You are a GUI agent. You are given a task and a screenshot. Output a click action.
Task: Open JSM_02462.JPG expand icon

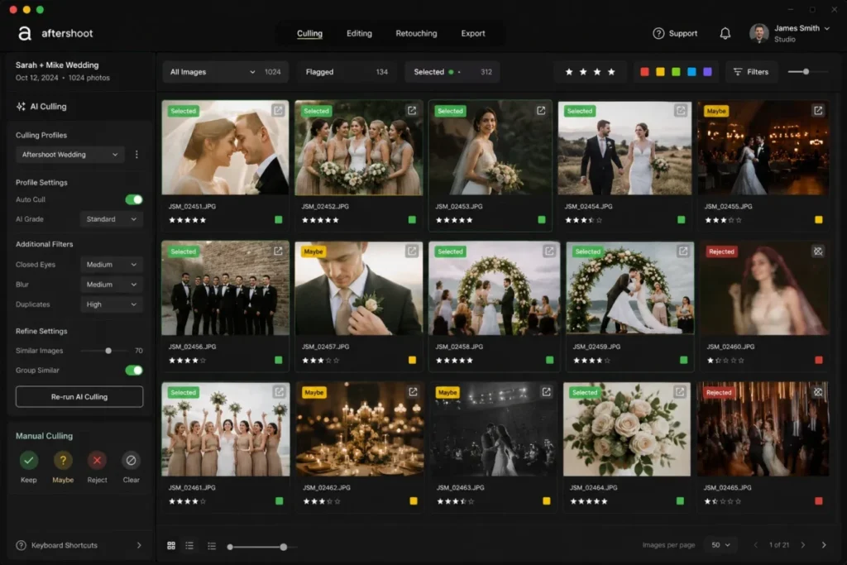point(413,392)
